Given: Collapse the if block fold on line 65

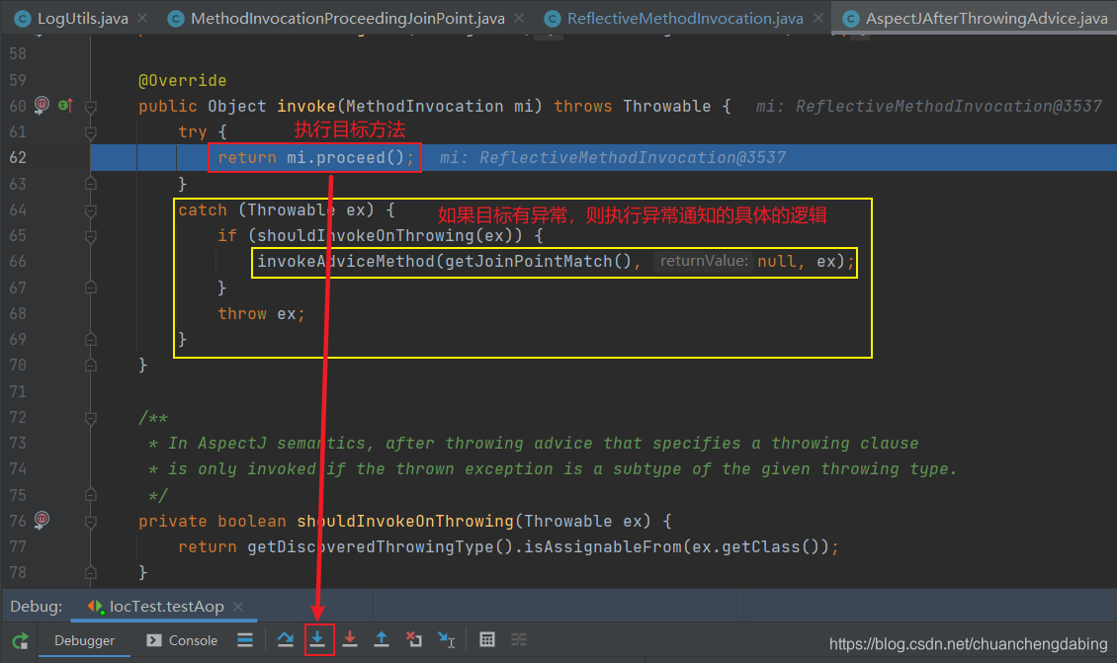Looking at the screenshot, I should pos(91,236).
